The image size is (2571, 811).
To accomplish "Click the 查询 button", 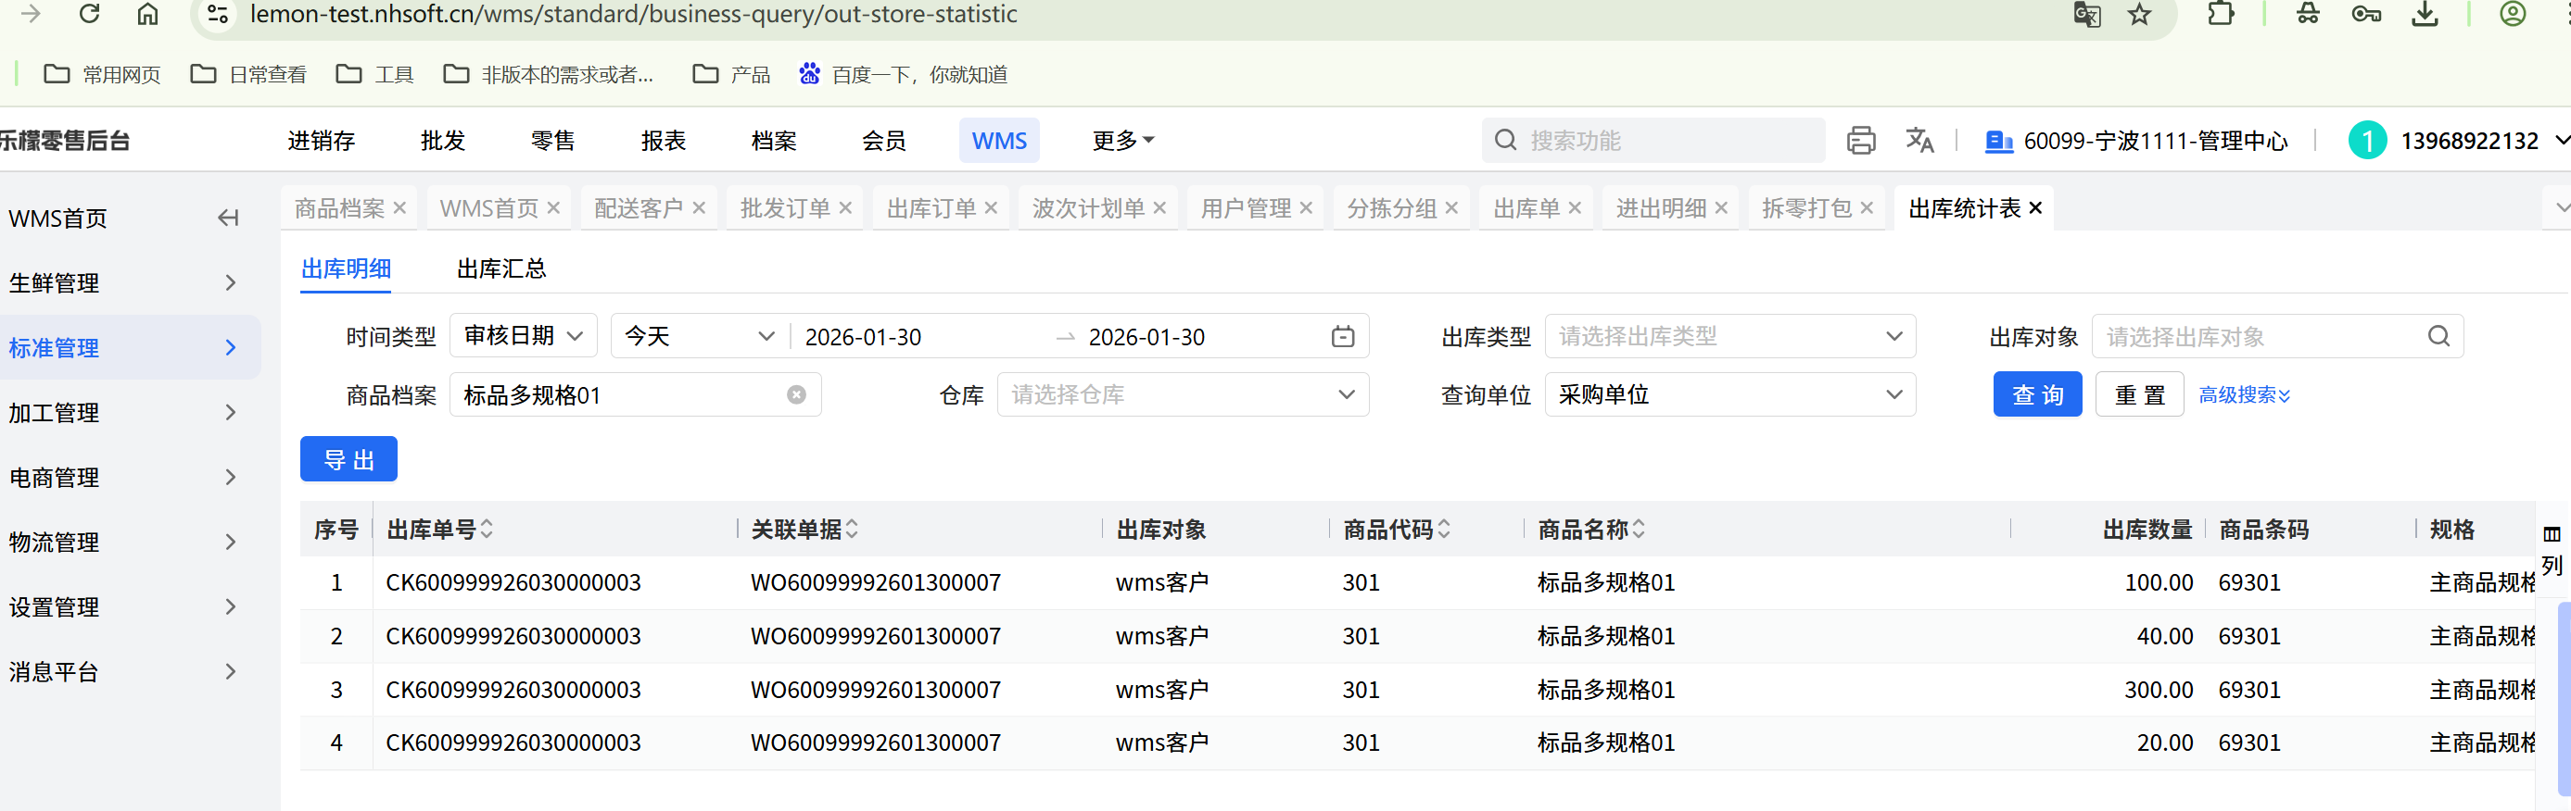I will (2037, 395).
